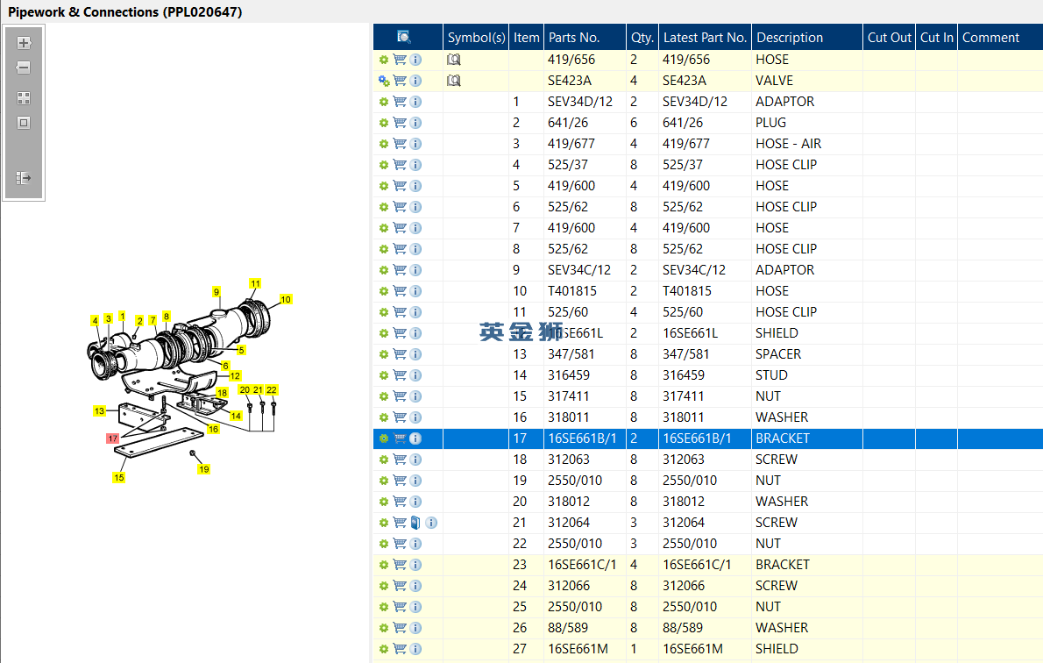This screenshot has width=1043, height=663.
Task: Click the HOSE - AIR description
Action: (788, 144)
